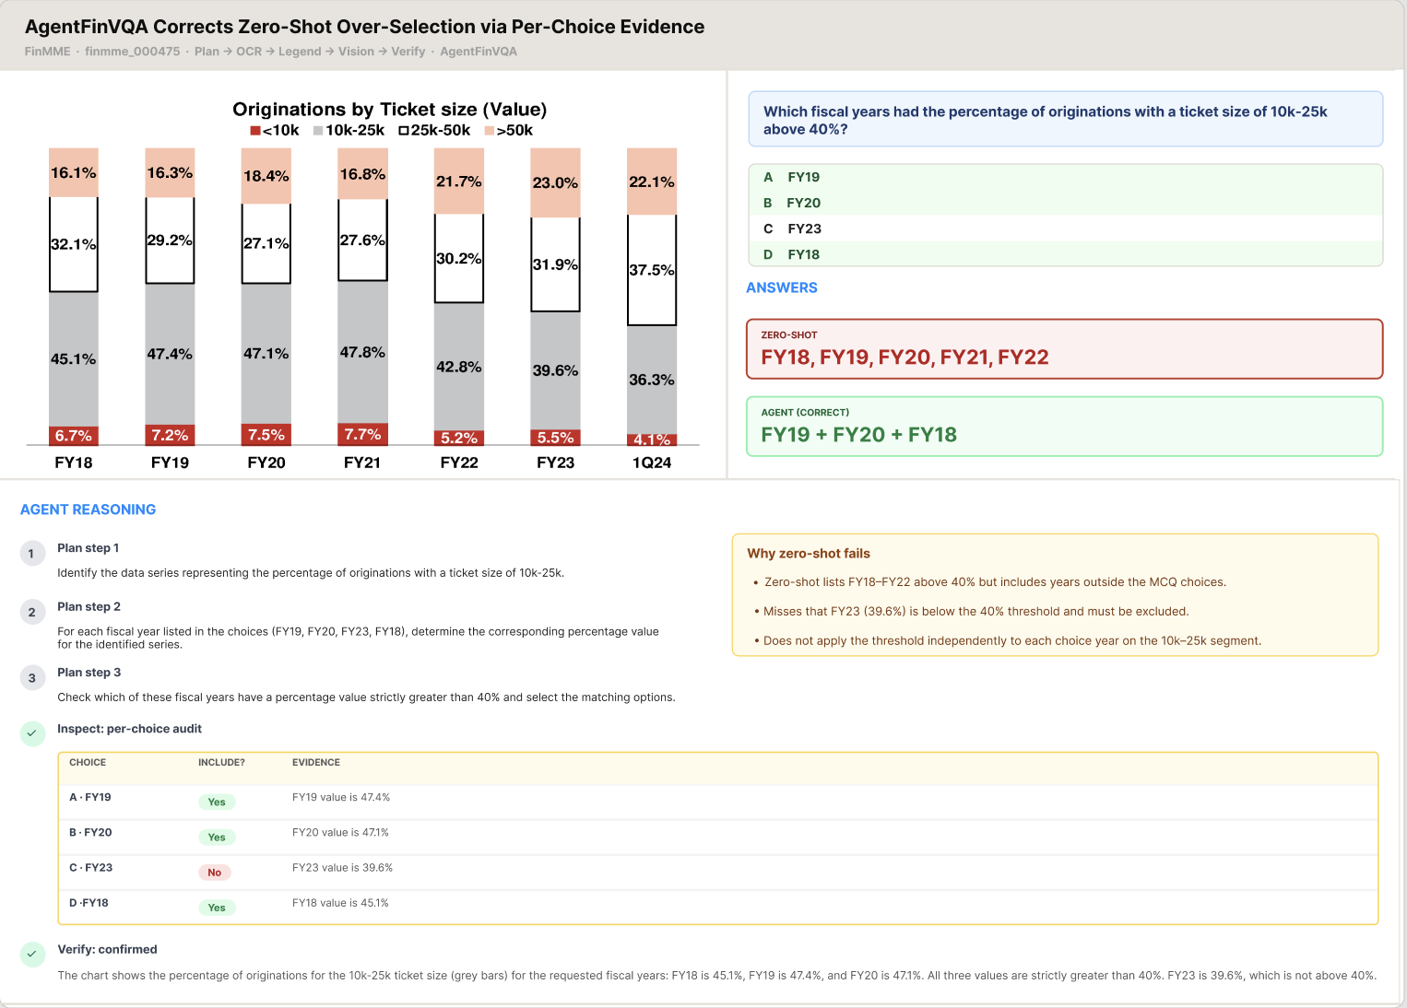Image resolution: width=1407 pixels, height=1008 pixels.
Task: Click the 7.7% red segment of the FY21 bar
Action: (362, 434)
